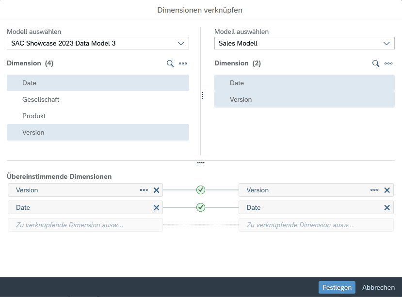Remove right Date matched dimension

pyautogui.click(x=387, y=208)
